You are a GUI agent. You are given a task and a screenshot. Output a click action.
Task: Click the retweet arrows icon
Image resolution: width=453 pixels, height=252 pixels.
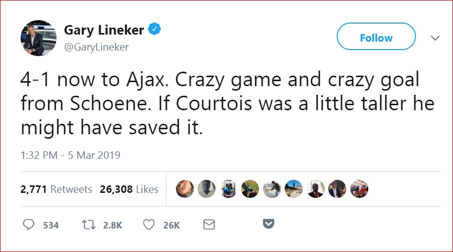88,225
